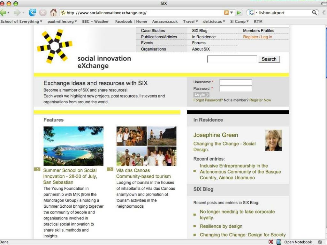Viewport: 327px width, 245px height.
Task: Click the arrow icon beside Vila das Canoas
Action: (110, 169)
